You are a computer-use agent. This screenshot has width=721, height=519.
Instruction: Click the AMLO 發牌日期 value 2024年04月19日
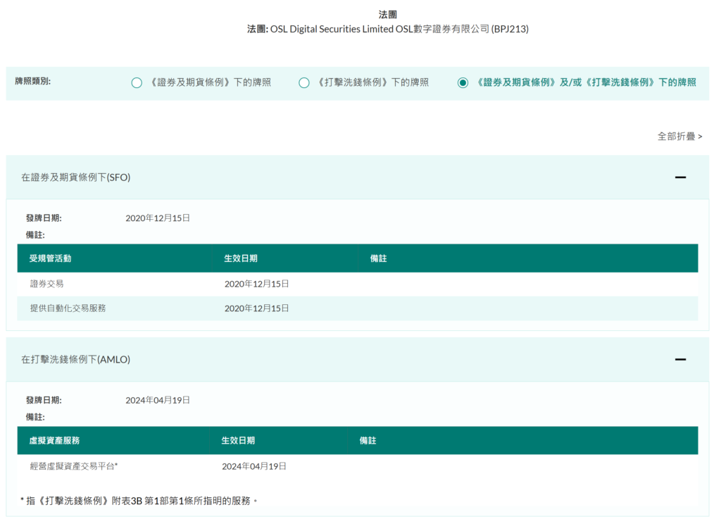158,400
